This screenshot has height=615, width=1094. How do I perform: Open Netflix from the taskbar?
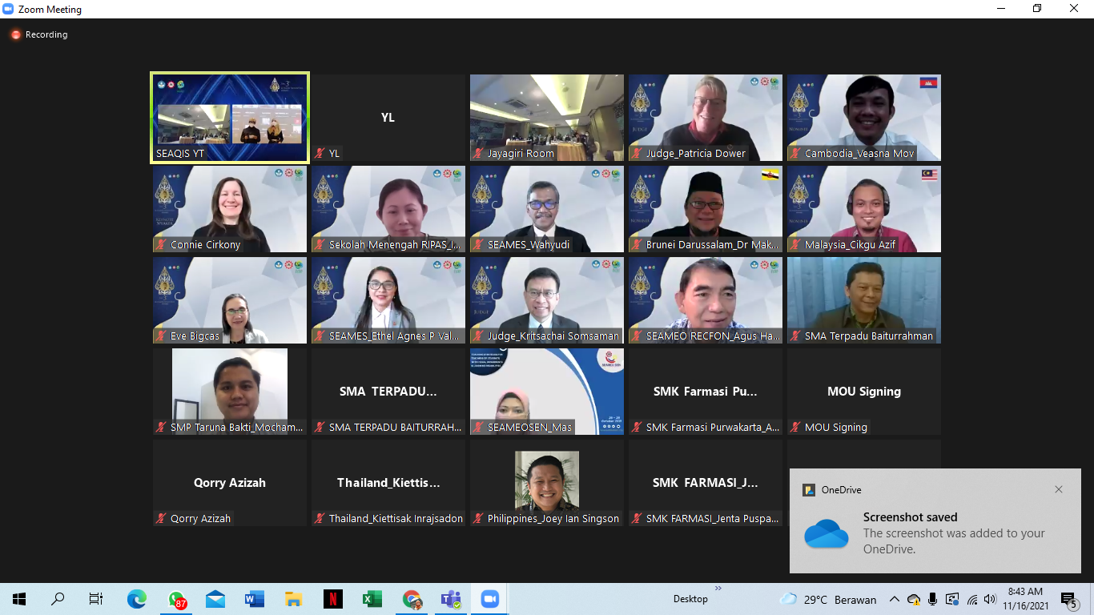tap(333, 599)
